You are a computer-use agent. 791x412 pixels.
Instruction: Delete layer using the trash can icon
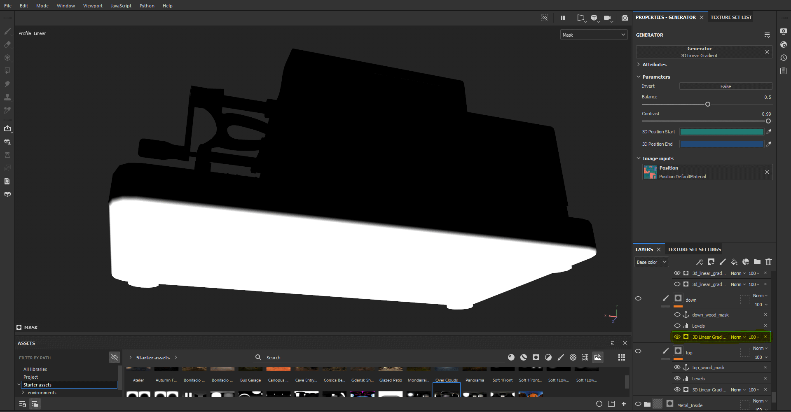[769, 262]
